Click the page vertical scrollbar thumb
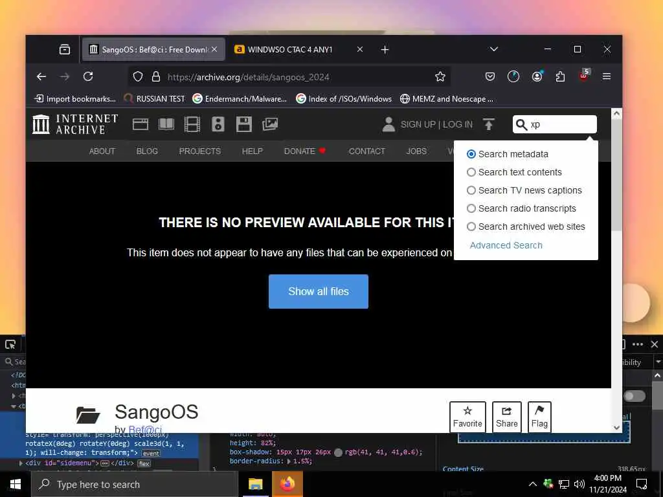Image resolution: width=663 pixels, height=497 pixels. point(616,175)
